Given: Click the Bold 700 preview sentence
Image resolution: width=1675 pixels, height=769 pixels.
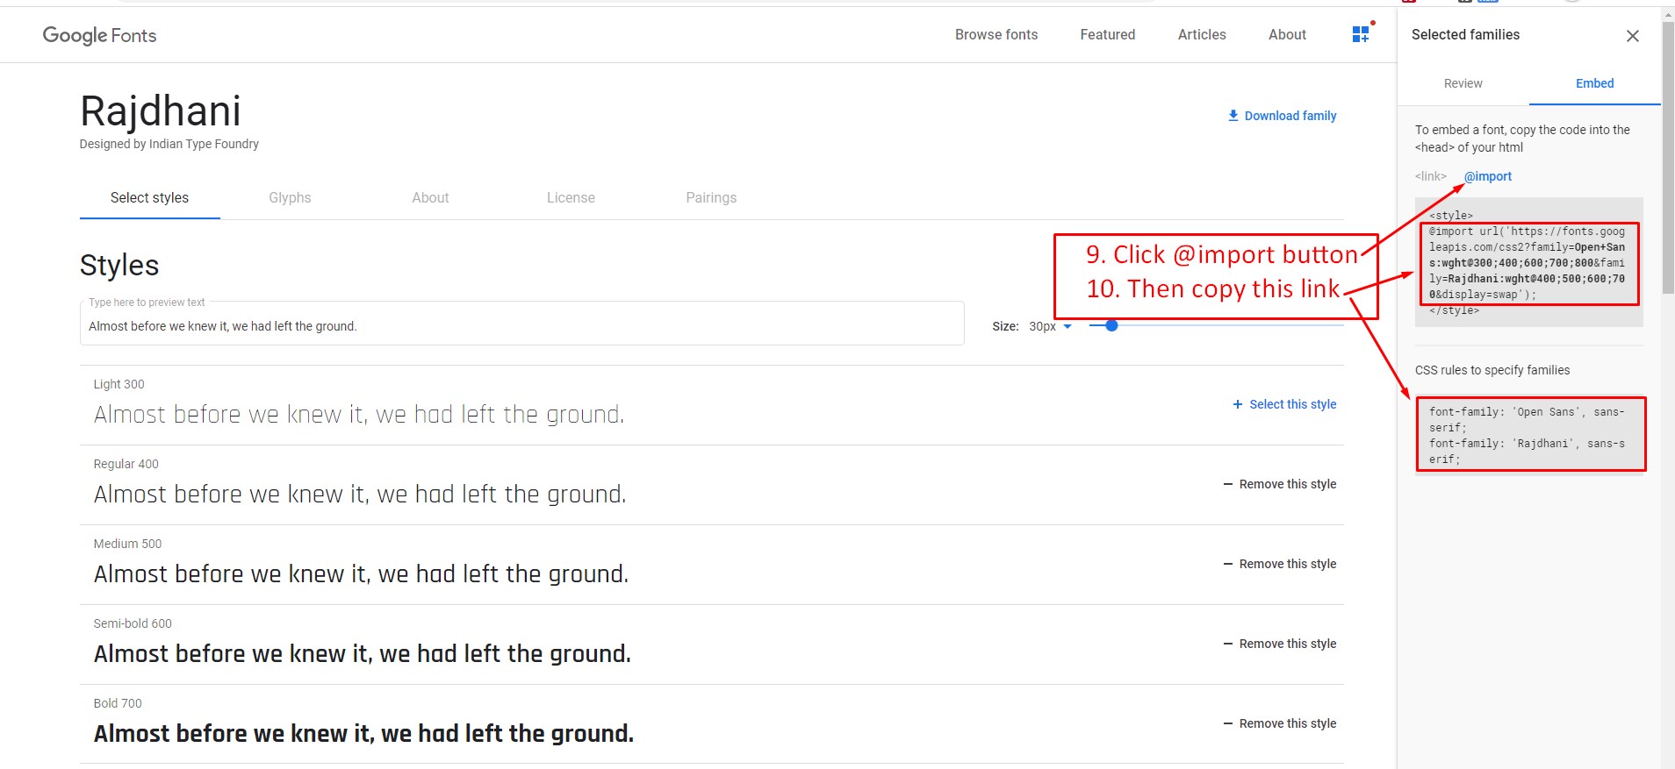Looking at the screenshot, I should (x=363, y=733).
